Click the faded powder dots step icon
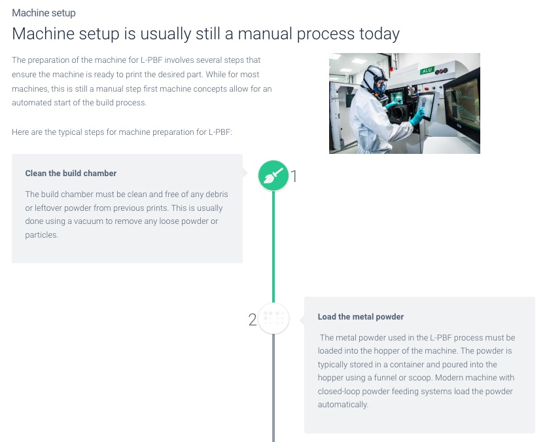 pyautogui.click(x=273, y=318)
